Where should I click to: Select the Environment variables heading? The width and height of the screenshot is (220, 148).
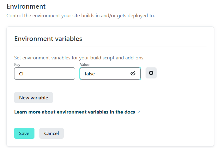(x=48, y=39)
